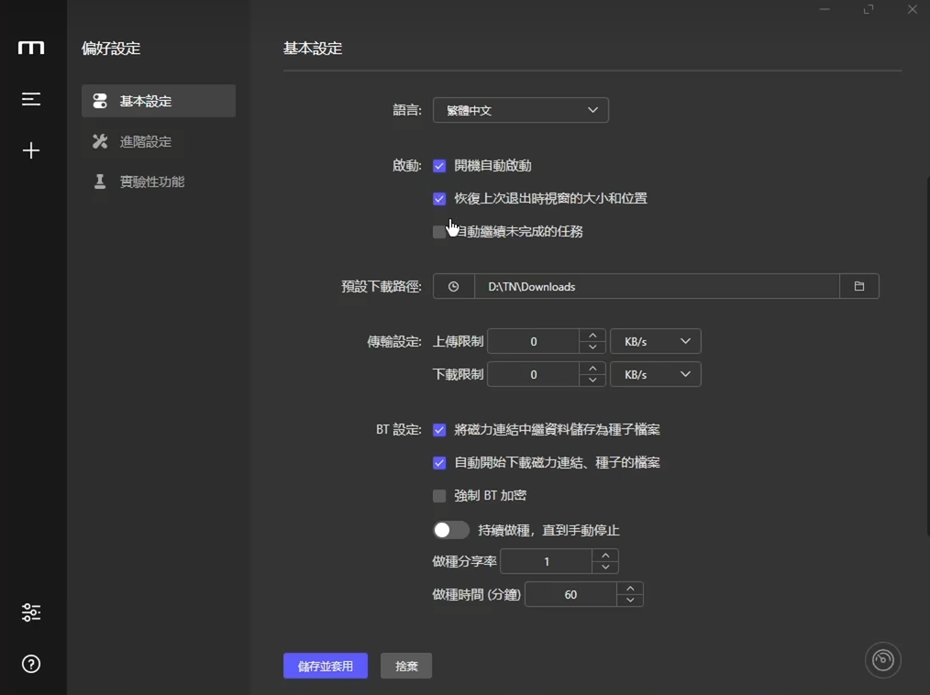Click the plus icon to add new task

(x=31, y=150)
